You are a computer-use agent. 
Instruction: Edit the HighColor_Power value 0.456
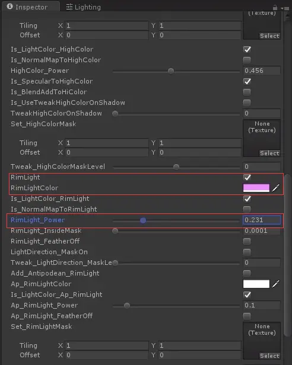pyautogui.click(x=262, y=71)
